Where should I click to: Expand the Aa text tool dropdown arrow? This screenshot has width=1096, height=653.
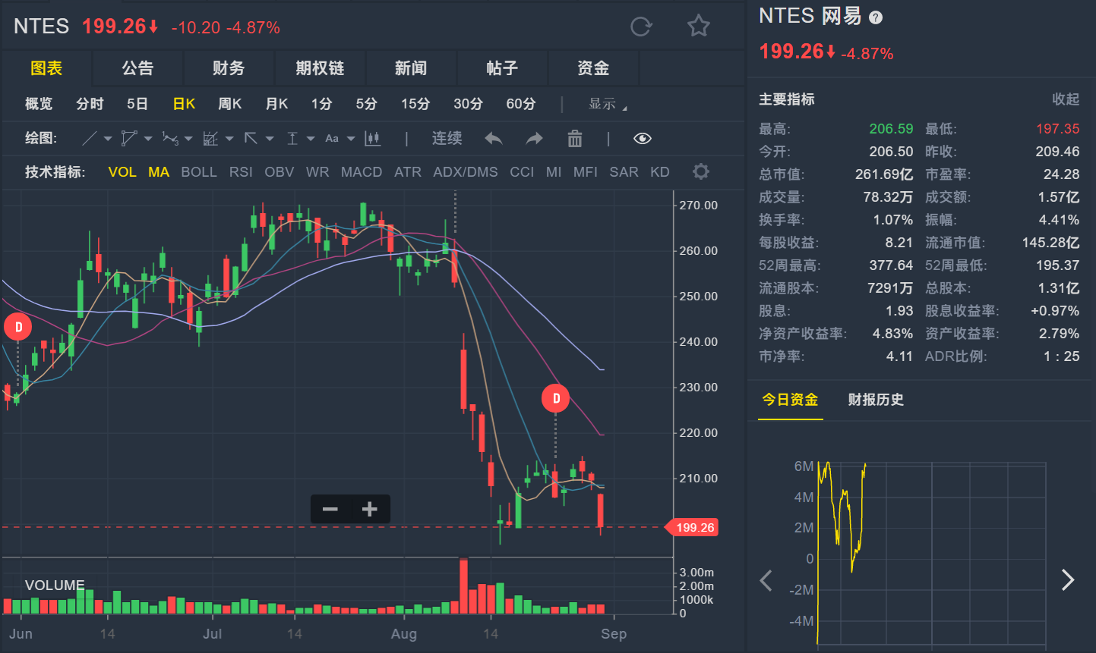click(x=351, y=140)
